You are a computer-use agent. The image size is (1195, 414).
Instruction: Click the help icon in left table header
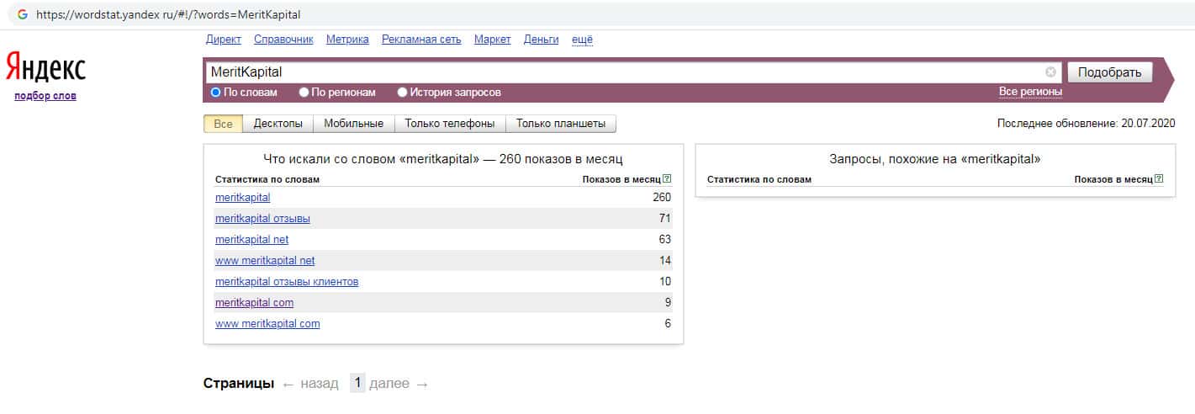[667, 179]
